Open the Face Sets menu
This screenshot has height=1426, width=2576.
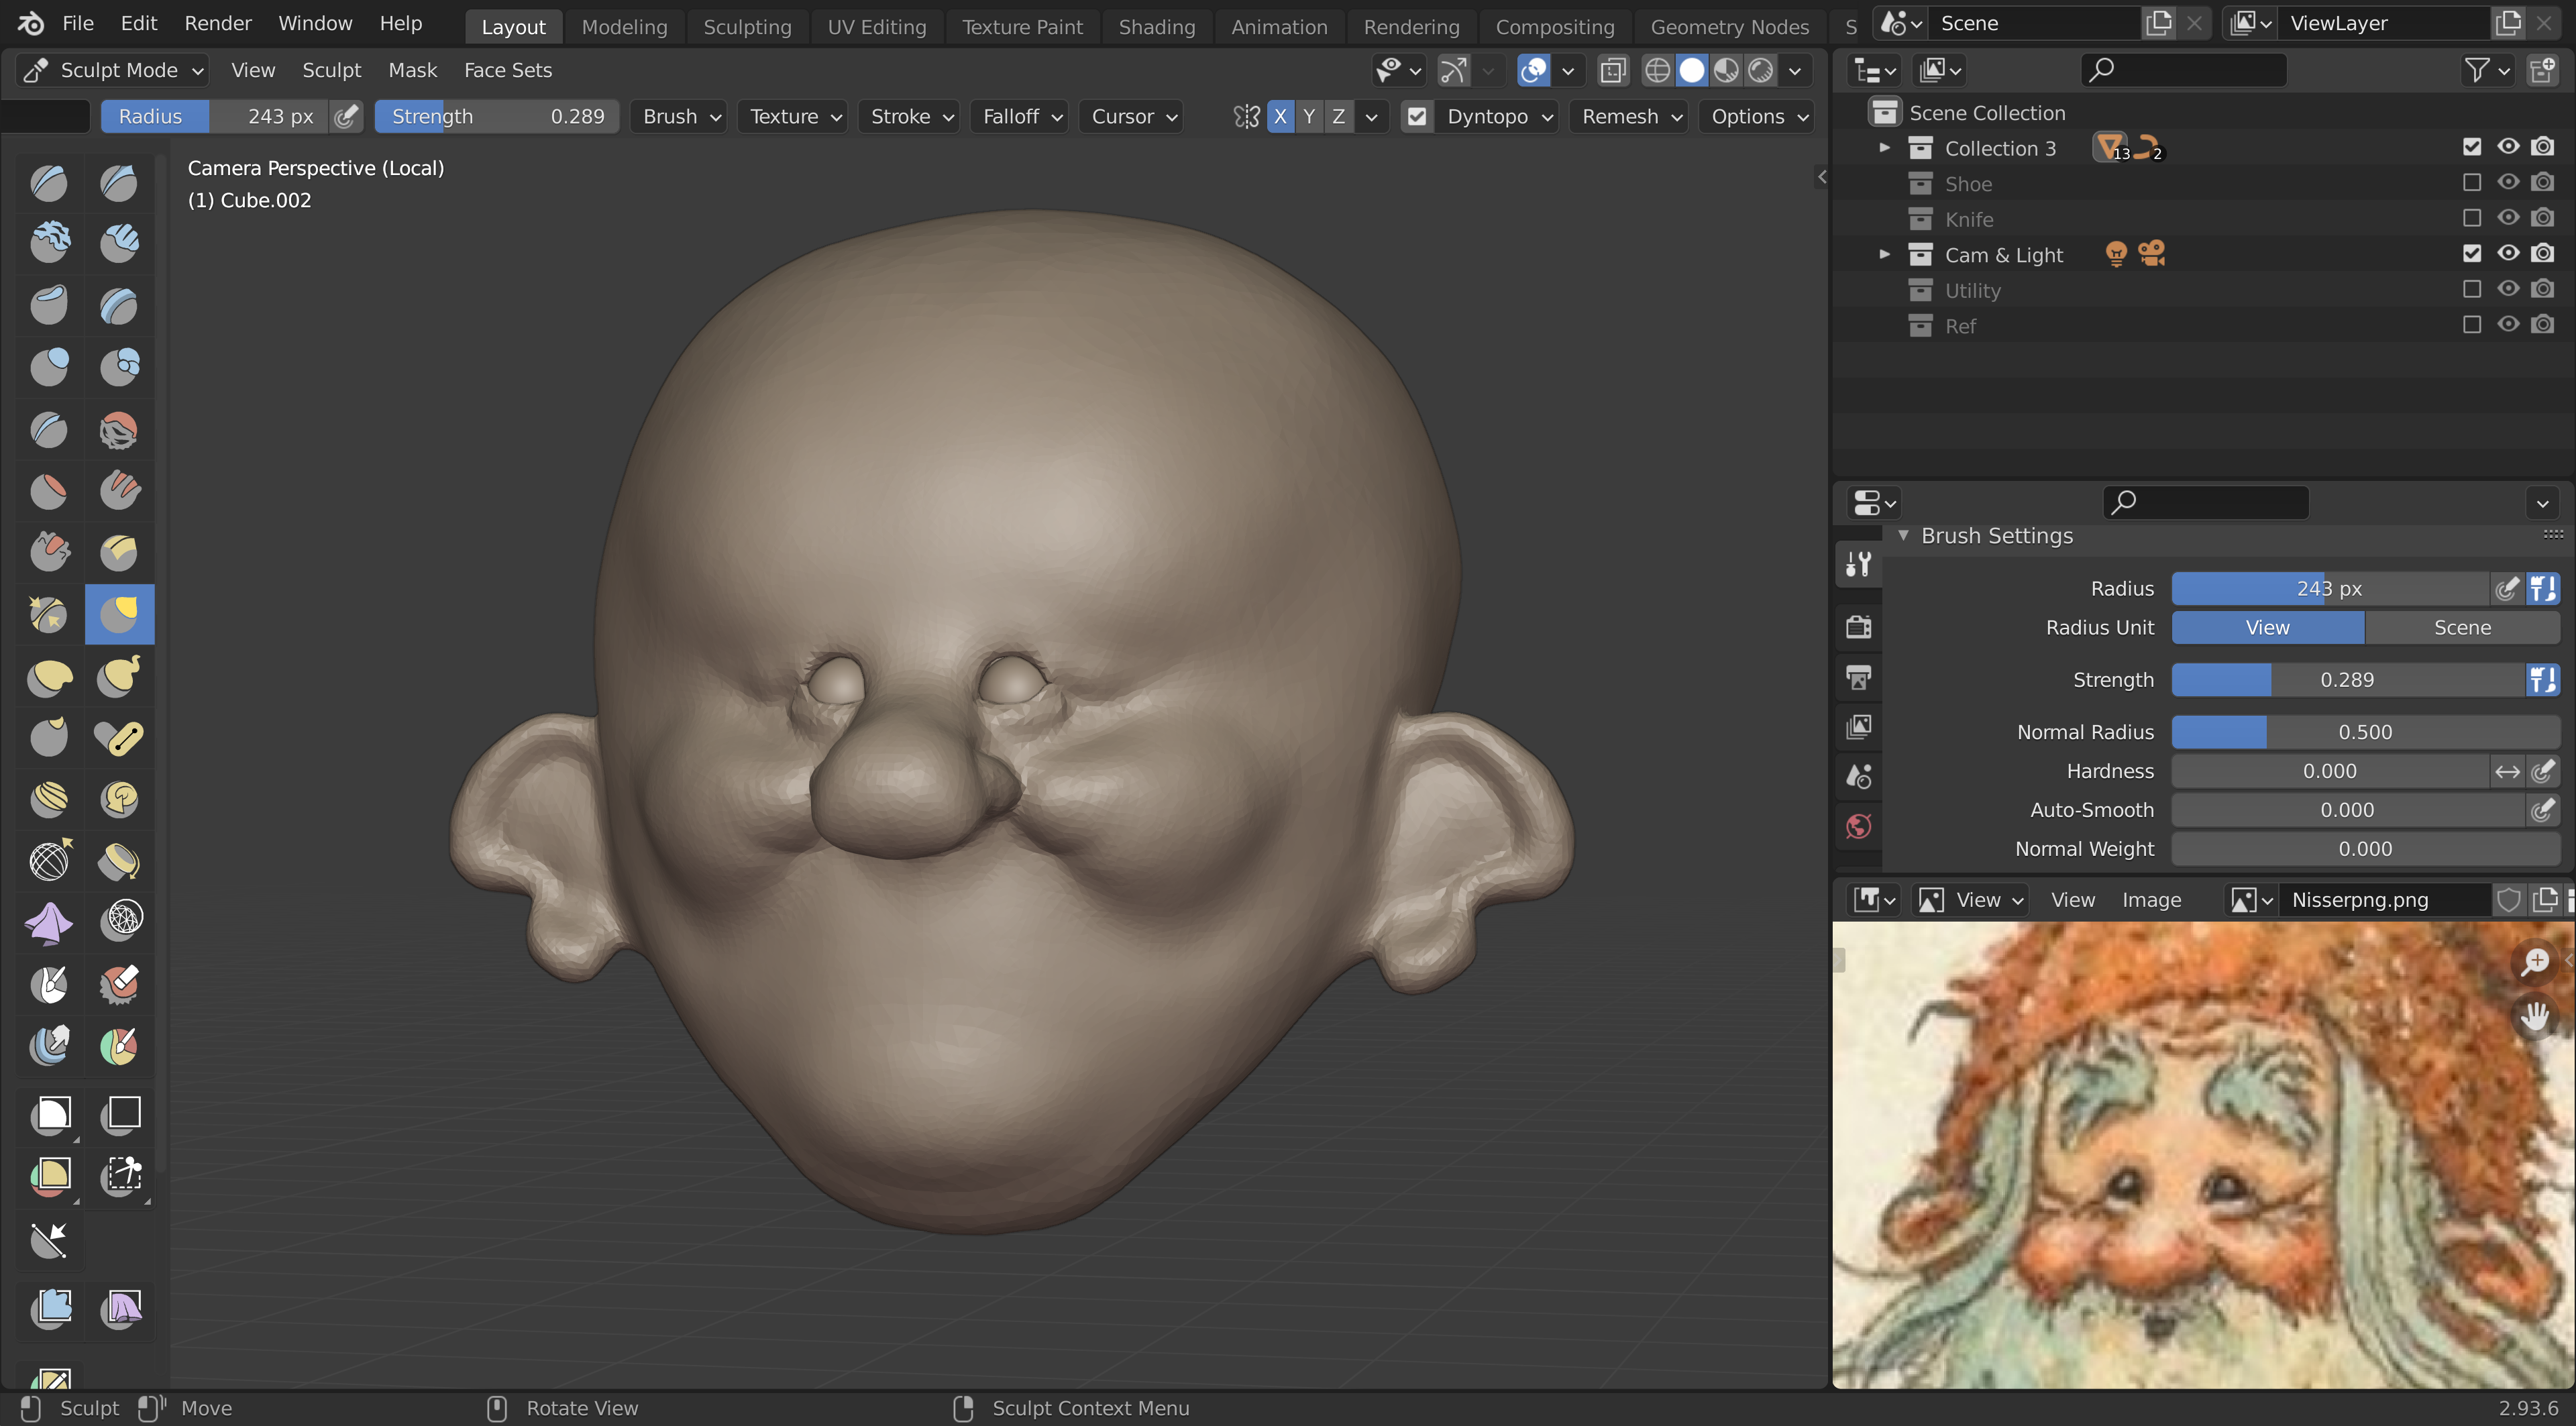(x=507, y=70)
